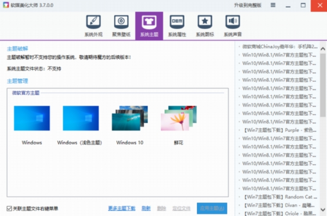The image size is (327, 216).
Task: Click the 更多主题下载 link
Action: pos(121,208)
